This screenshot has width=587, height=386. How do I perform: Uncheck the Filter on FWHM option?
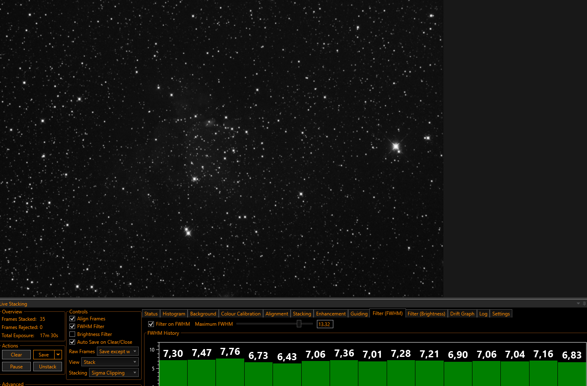[151, 324]
